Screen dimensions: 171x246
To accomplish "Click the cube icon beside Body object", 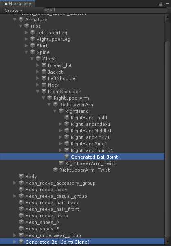I will click(x=21, y=177).
